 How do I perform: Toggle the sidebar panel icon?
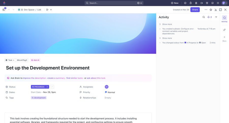click(4, 10)
